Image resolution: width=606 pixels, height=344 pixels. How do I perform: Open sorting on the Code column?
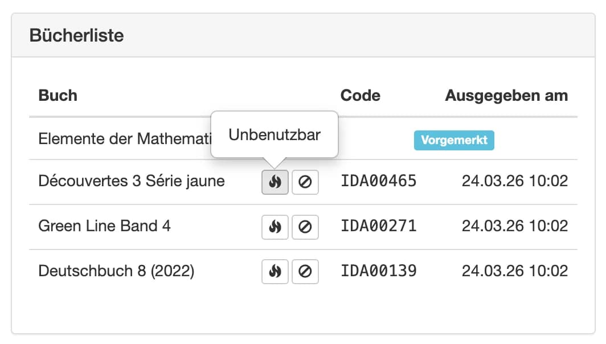coord(360,95)
